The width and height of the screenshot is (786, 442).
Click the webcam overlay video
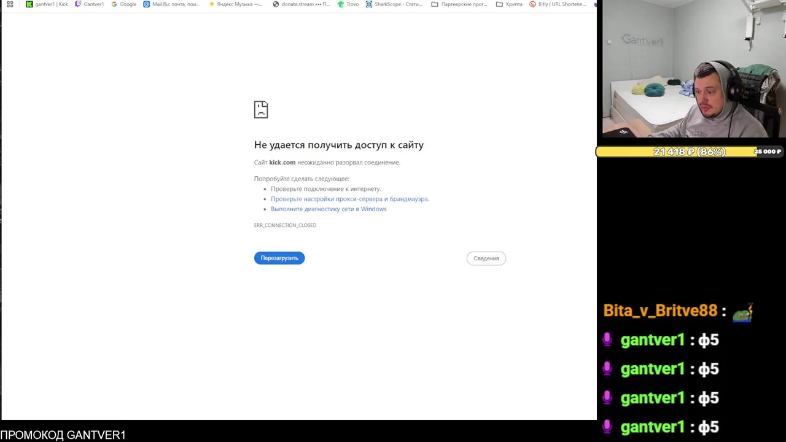pyautogui.click(x=694, y=69)
